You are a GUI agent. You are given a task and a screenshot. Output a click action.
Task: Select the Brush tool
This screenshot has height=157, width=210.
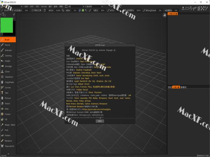pos(8,40)
